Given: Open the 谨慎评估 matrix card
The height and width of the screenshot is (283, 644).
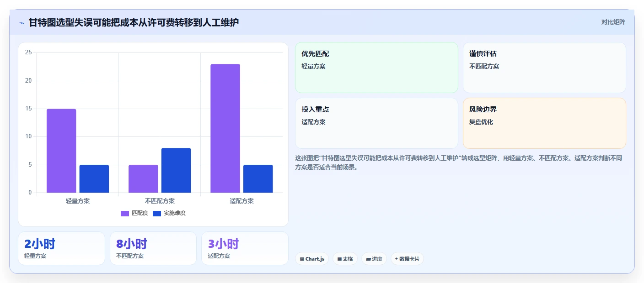Looking at the screenshot, I should (x=544, y=68).
